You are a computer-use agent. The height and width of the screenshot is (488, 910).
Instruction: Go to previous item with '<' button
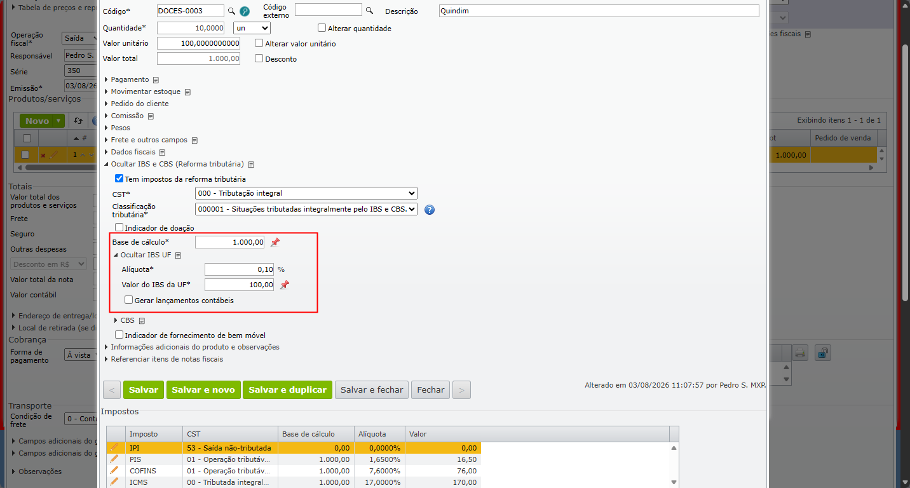pos(112,390)
